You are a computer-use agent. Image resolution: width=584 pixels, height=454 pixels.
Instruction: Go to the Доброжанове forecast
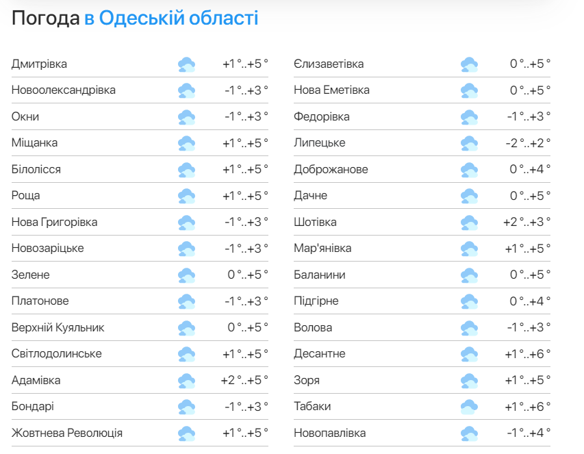click(x=331, y=170)
